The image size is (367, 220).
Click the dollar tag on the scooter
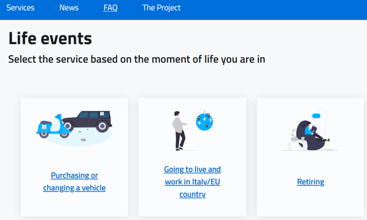click(44, 127)
